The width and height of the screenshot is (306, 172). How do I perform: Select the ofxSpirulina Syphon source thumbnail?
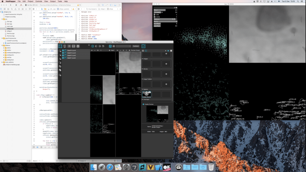146,94
